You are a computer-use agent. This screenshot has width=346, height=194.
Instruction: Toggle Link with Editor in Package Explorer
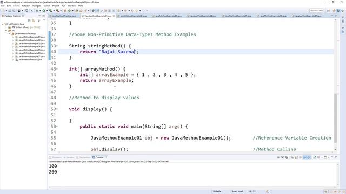click(x=34, y=20)
